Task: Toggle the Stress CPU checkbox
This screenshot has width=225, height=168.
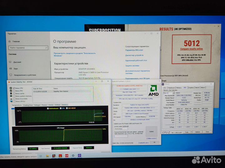Action: coord(14,88)
